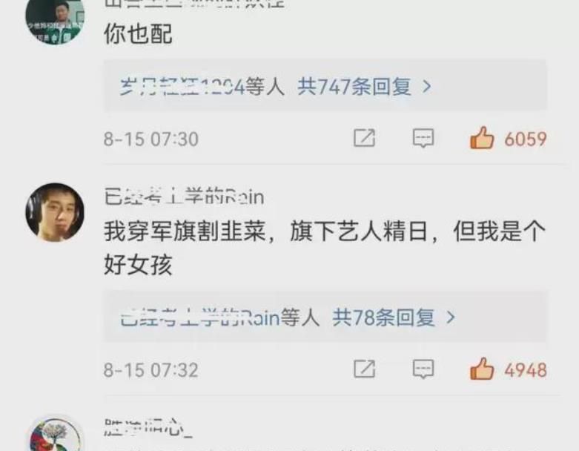Expand the 共747条回复 thread

pyautogui.click(x=325, y=86)
